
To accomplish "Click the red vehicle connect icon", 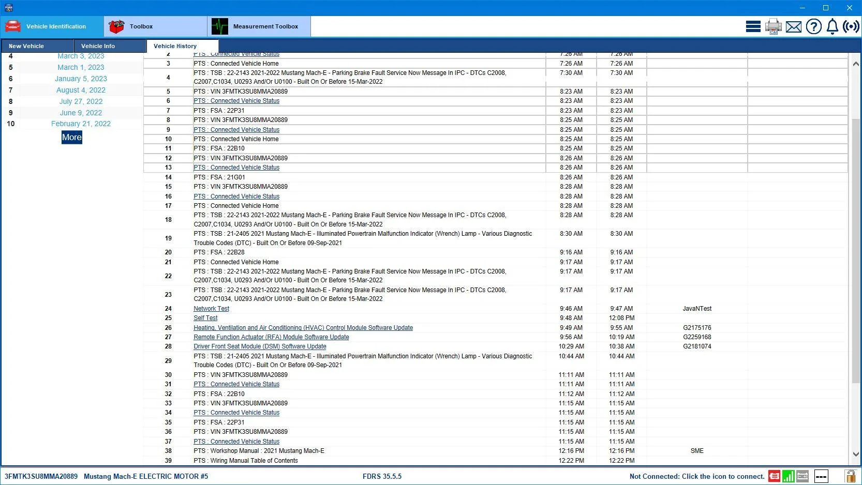I will (774, 476).
